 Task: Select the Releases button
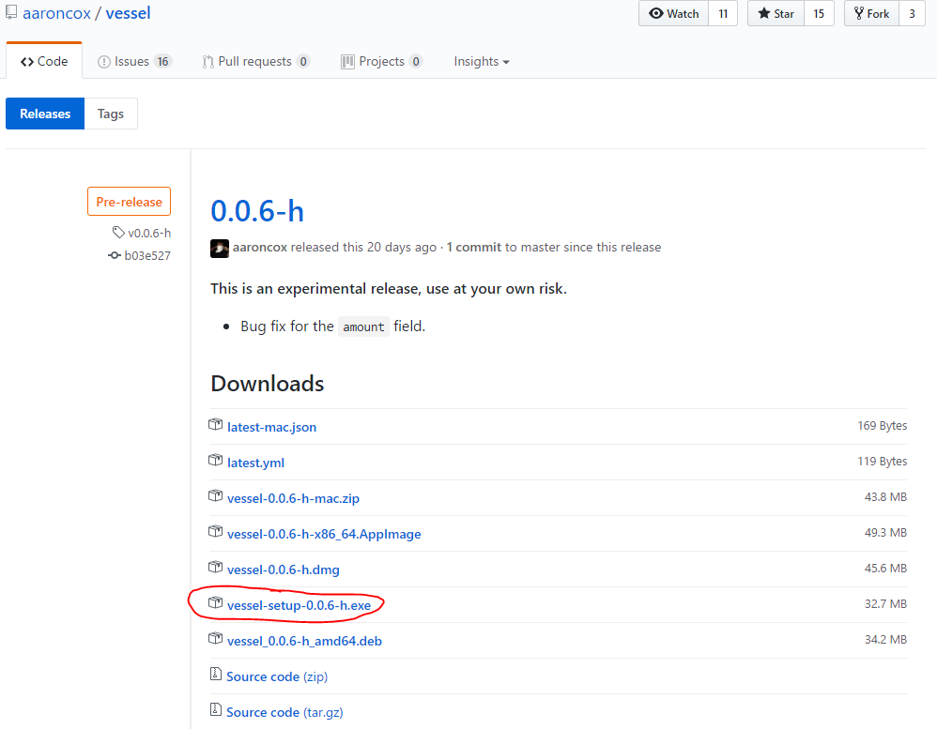coord(45,114)
